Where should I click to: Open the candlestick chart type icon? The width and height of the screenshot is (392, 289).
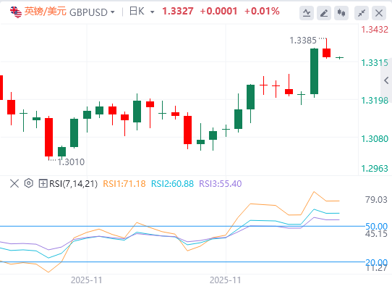(x=341, y=13)
